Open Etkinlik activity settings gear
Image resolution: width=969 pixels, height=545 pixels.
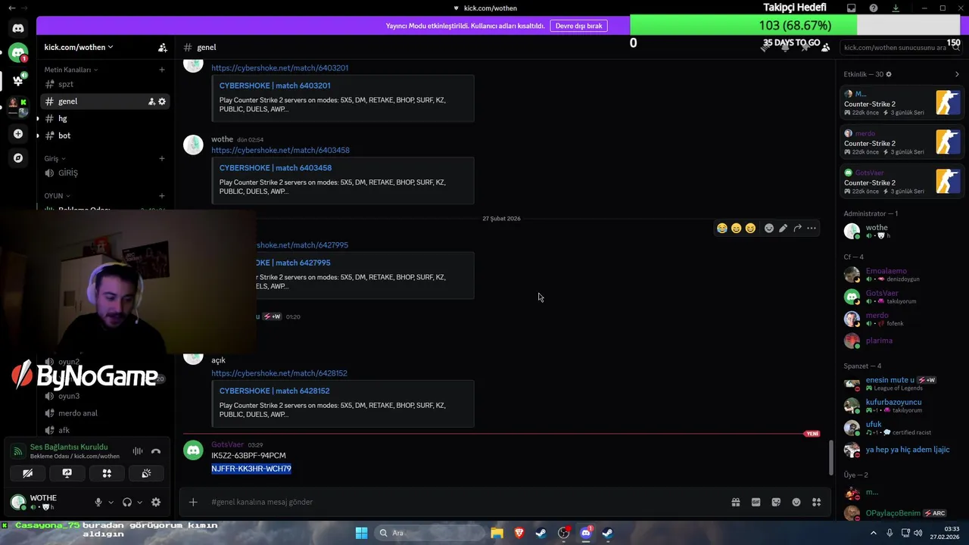tap(889, 74)
